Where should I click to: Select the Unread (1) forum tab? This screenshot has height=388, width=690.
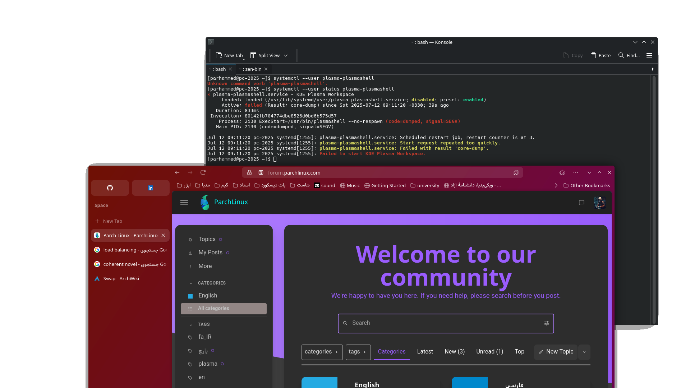point(489,352)
